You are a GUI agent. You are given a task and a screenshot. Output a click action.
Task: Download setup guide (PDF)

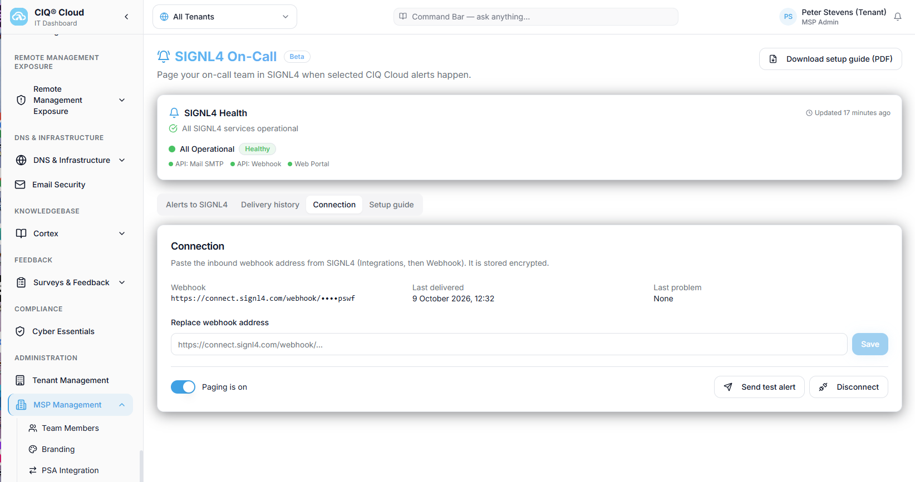830,59
